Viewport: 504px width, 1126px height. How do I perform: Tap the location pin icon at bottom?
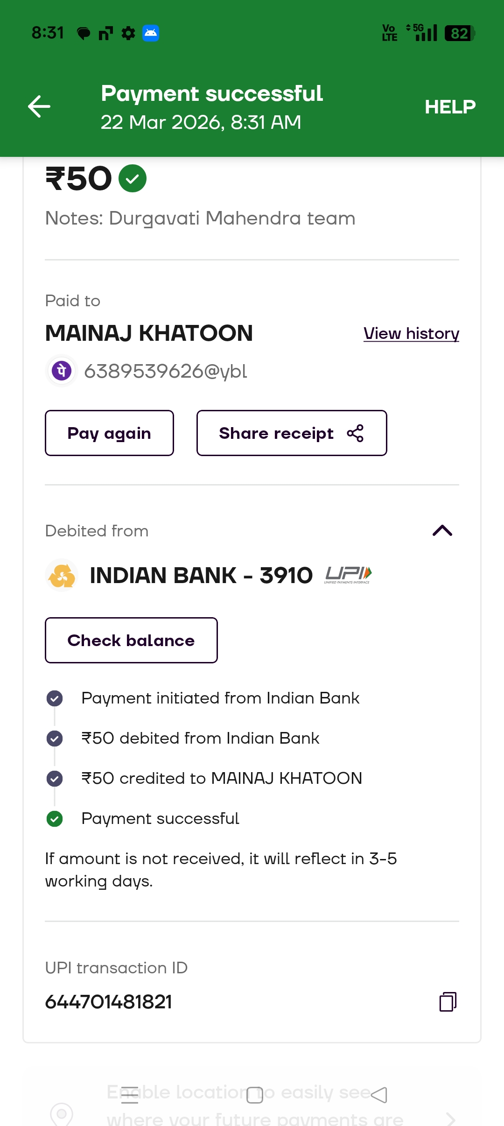click(62, 1115)
